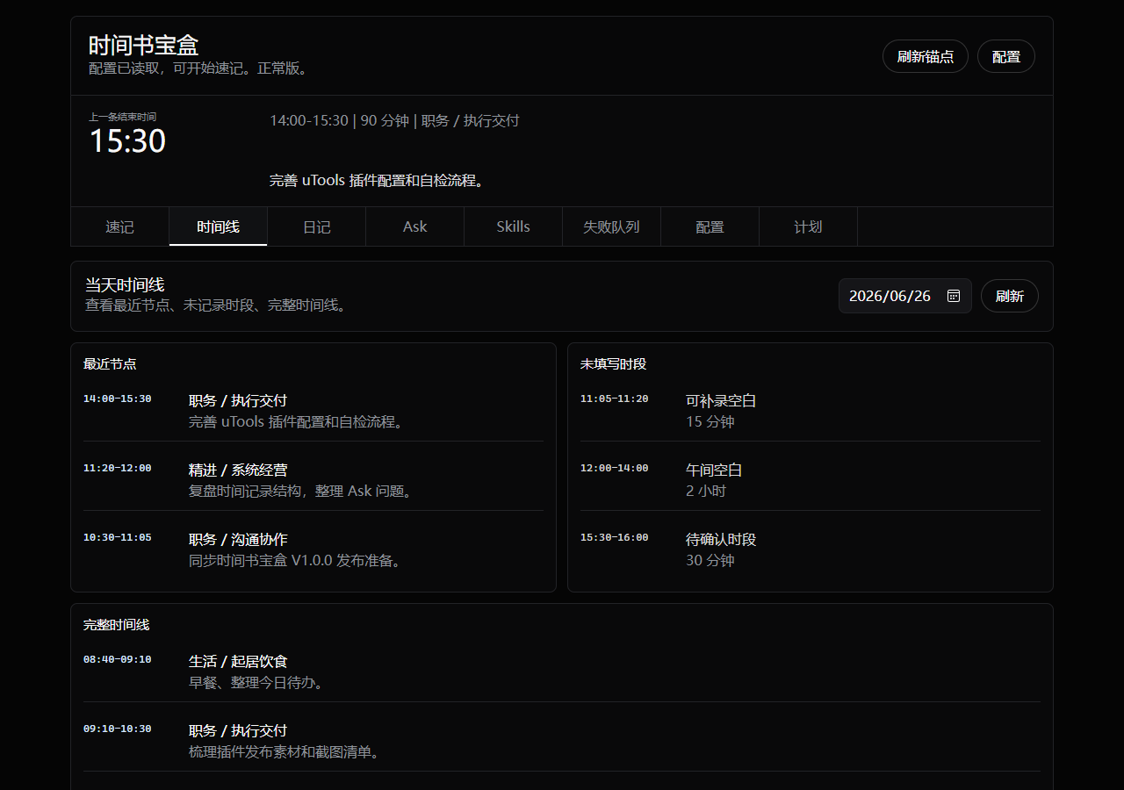
Task: Select the 可补录空白 unfilled slot
Action: pos(721,400)
